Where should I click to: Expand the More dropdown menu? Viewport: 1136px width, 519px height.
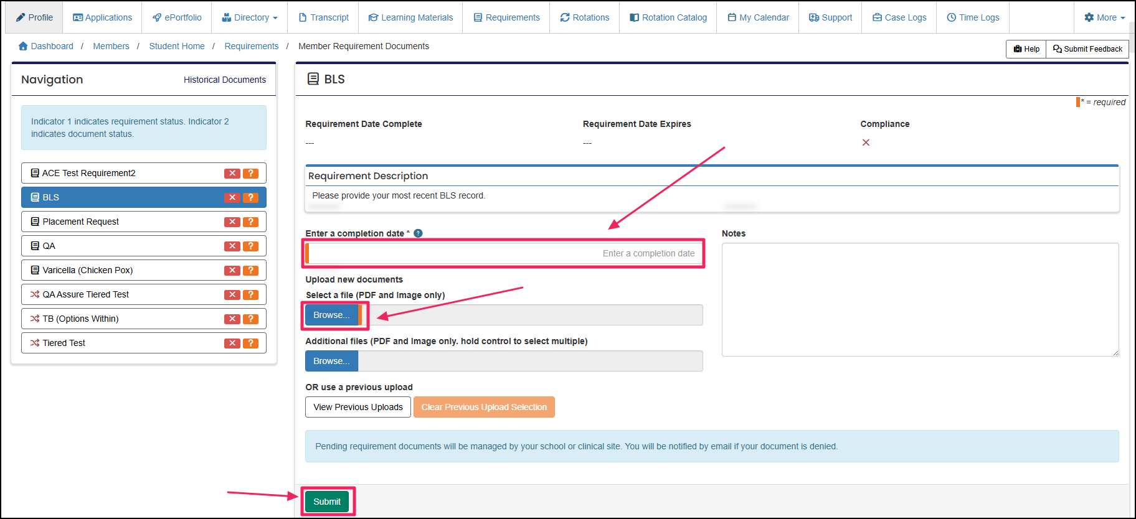pos(1104,17)
